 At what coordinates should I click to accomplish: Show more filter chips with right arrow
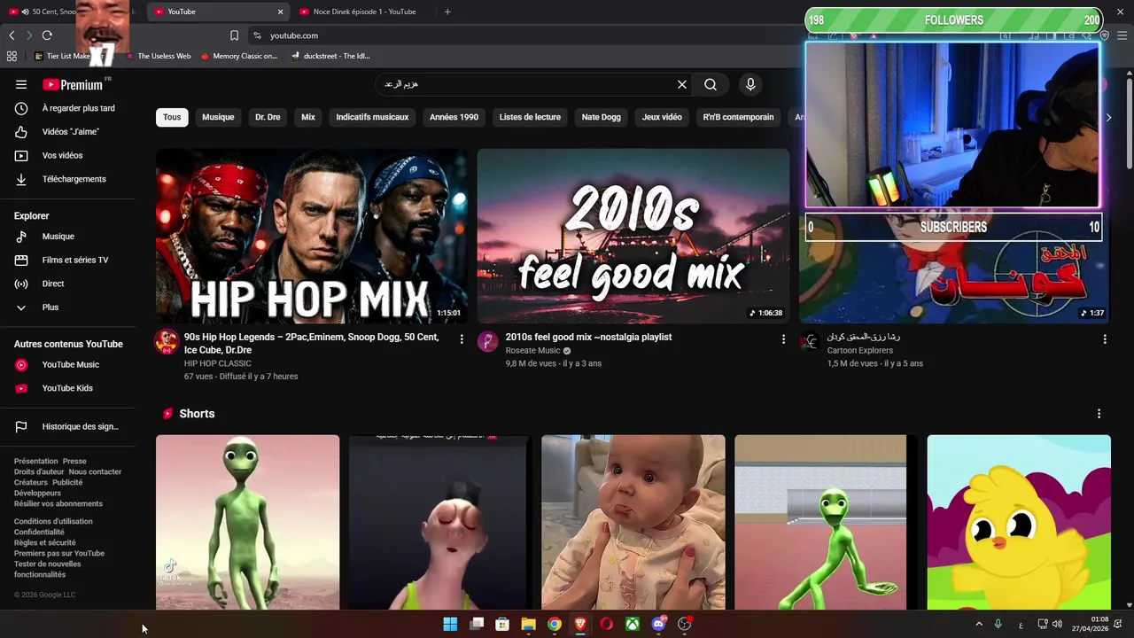(x=1108, y=117)
